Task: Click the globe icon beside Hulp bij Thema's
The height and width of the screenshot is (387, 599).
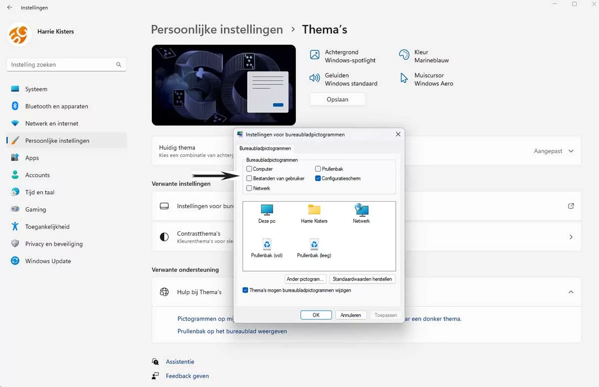Action: click(164, 292)
